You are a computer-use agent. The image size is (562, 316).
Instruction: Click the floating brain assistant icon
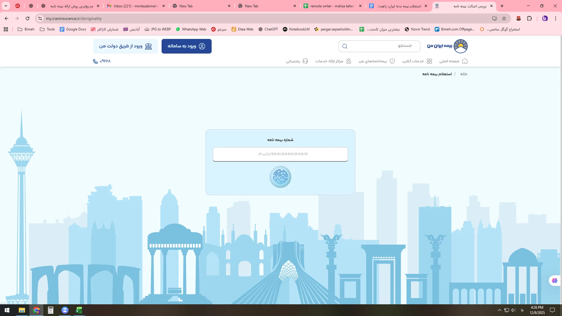tap(554, 281)
